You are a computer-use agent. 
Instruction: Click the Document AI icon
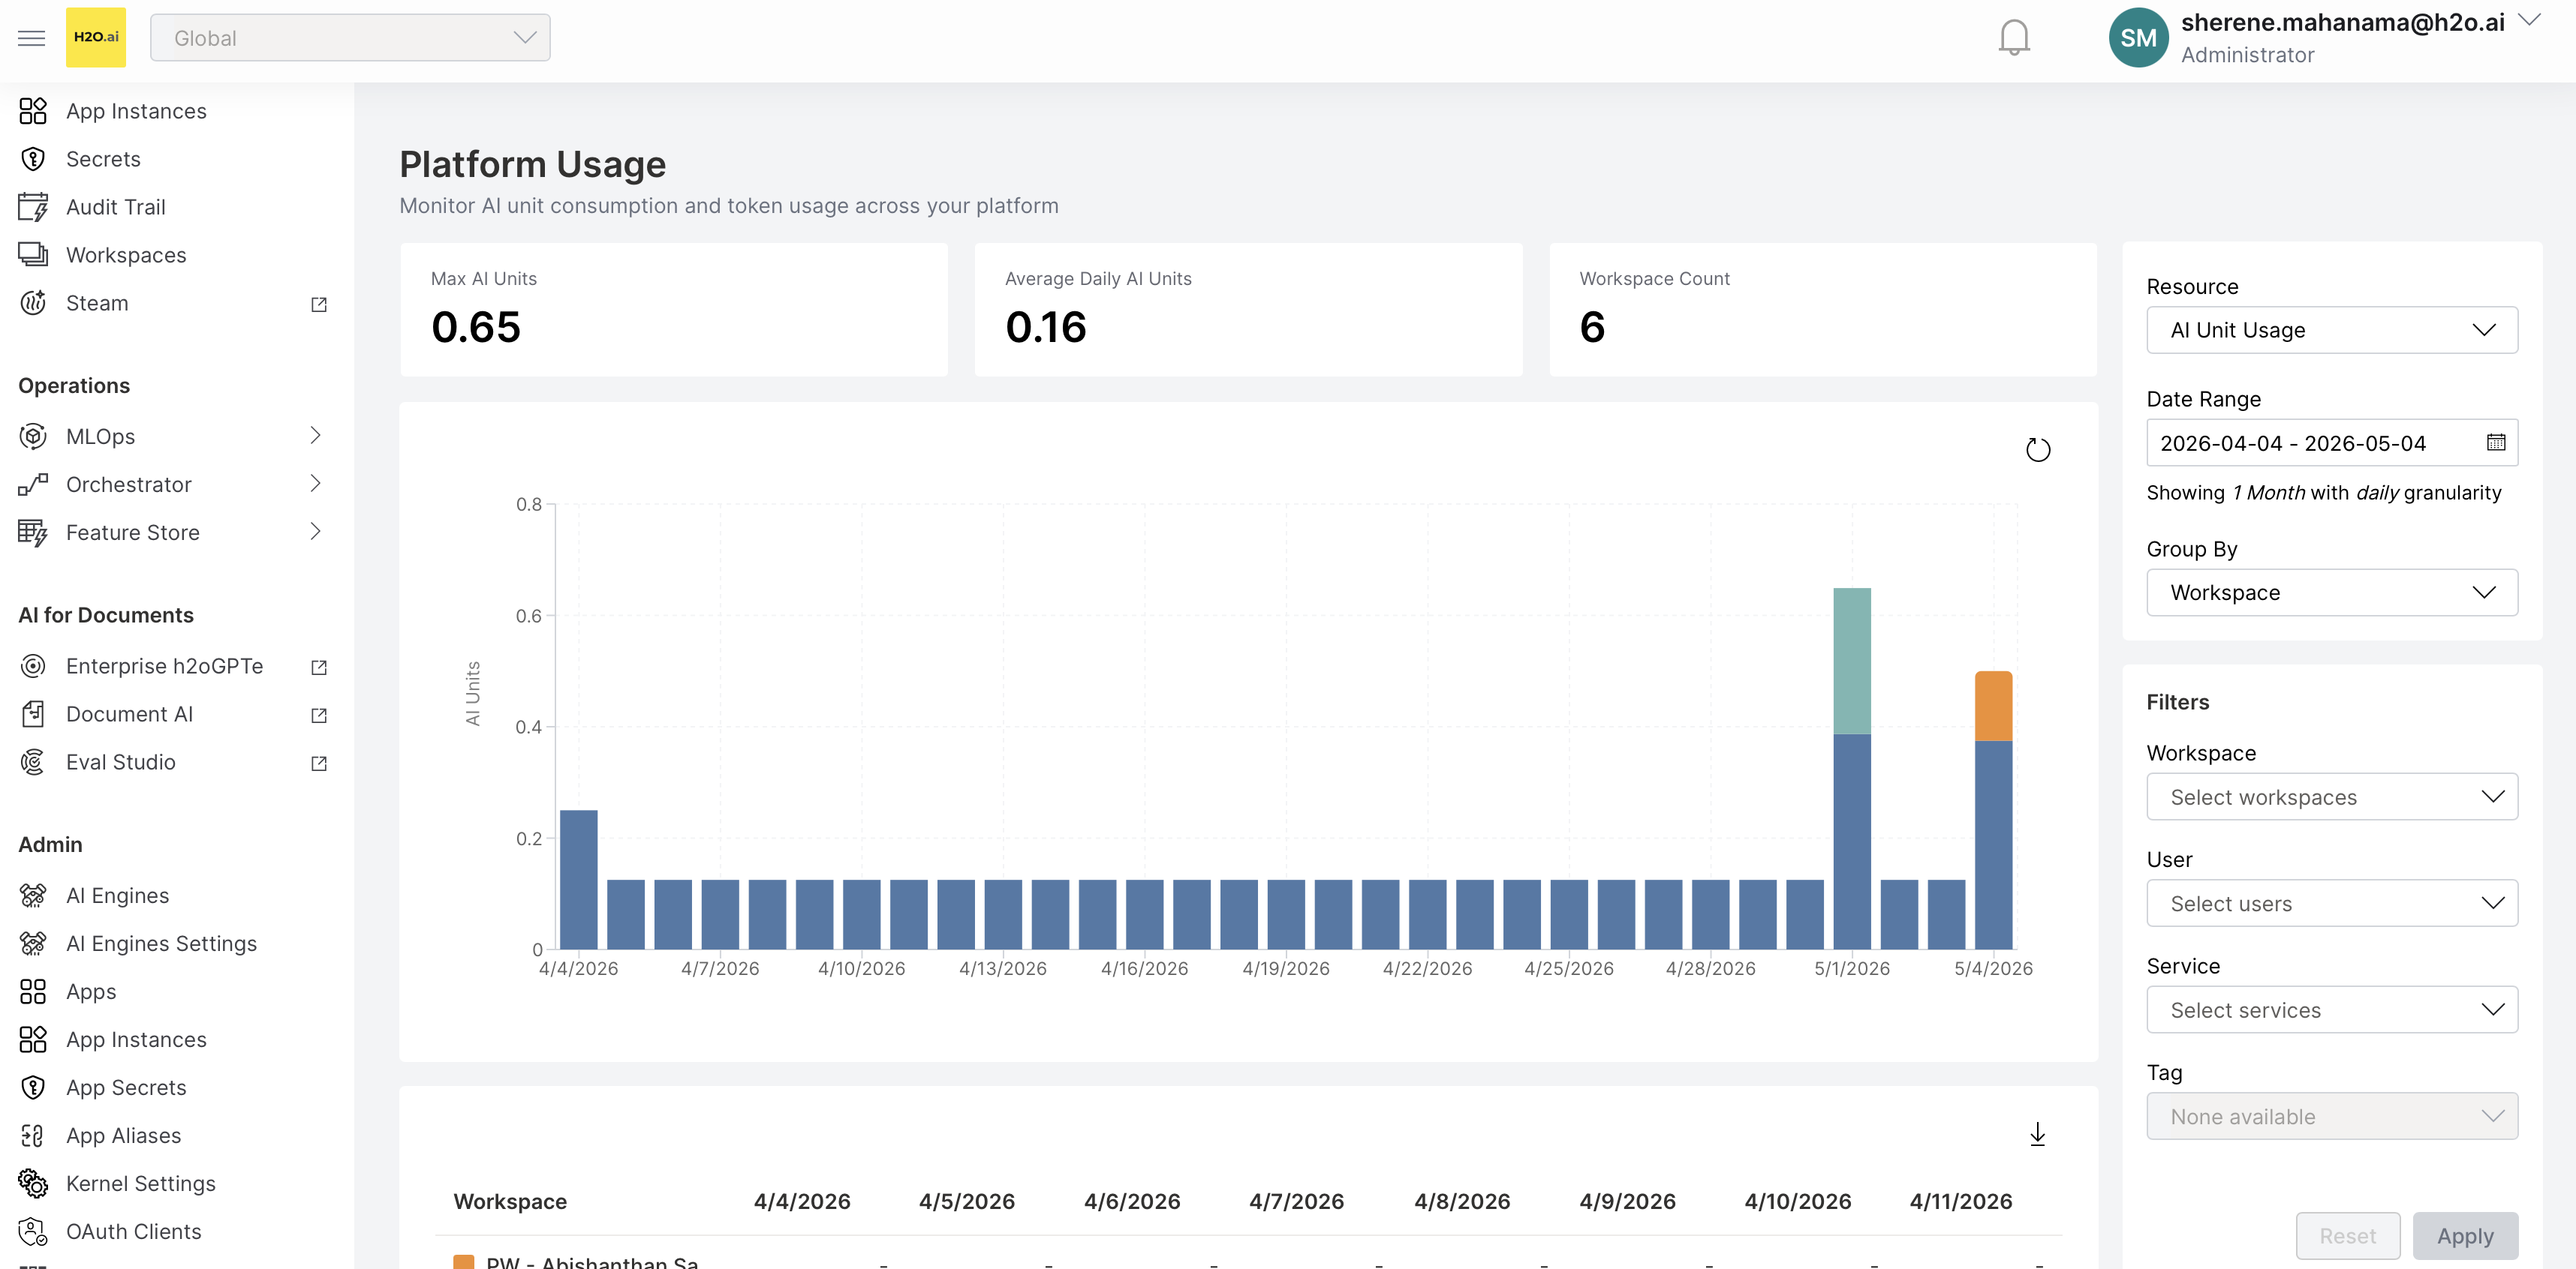tap(33, 715)
